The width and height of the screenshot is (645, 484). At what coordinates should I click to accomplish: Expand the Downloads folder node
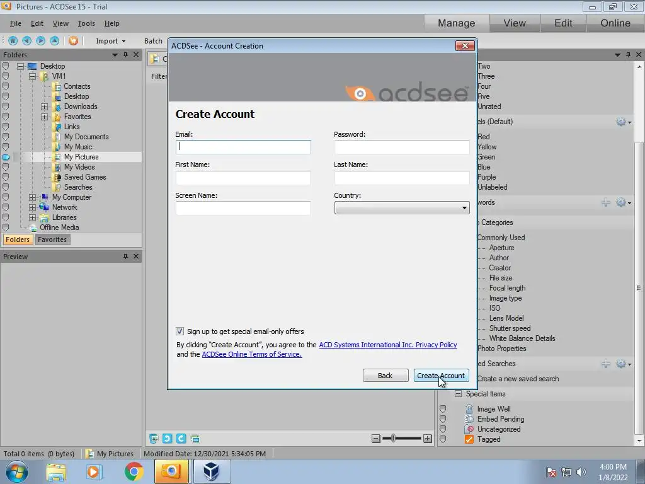point(45,107)
